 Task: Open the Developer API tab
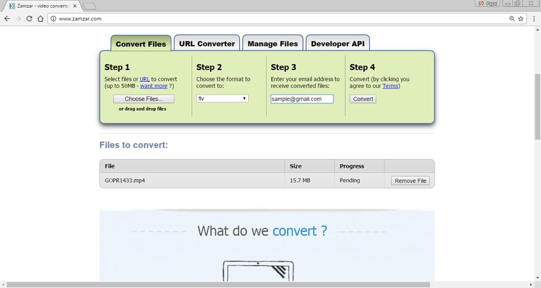337,43
